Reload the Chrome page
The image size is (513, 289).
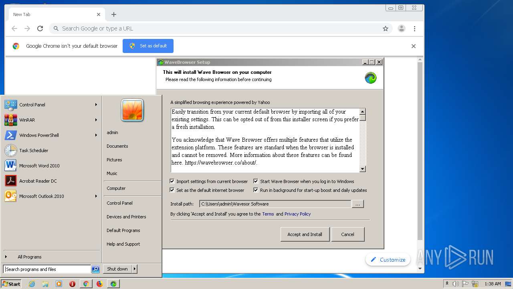tap(40, 28)
